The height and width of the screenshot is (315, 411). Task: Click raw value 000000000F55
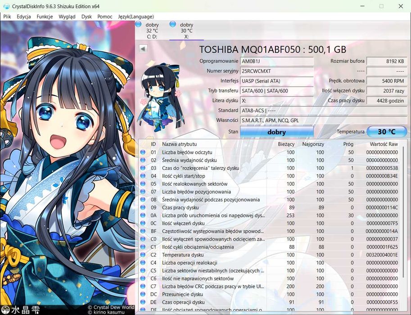pyautogui.click(x=382, y=302)
